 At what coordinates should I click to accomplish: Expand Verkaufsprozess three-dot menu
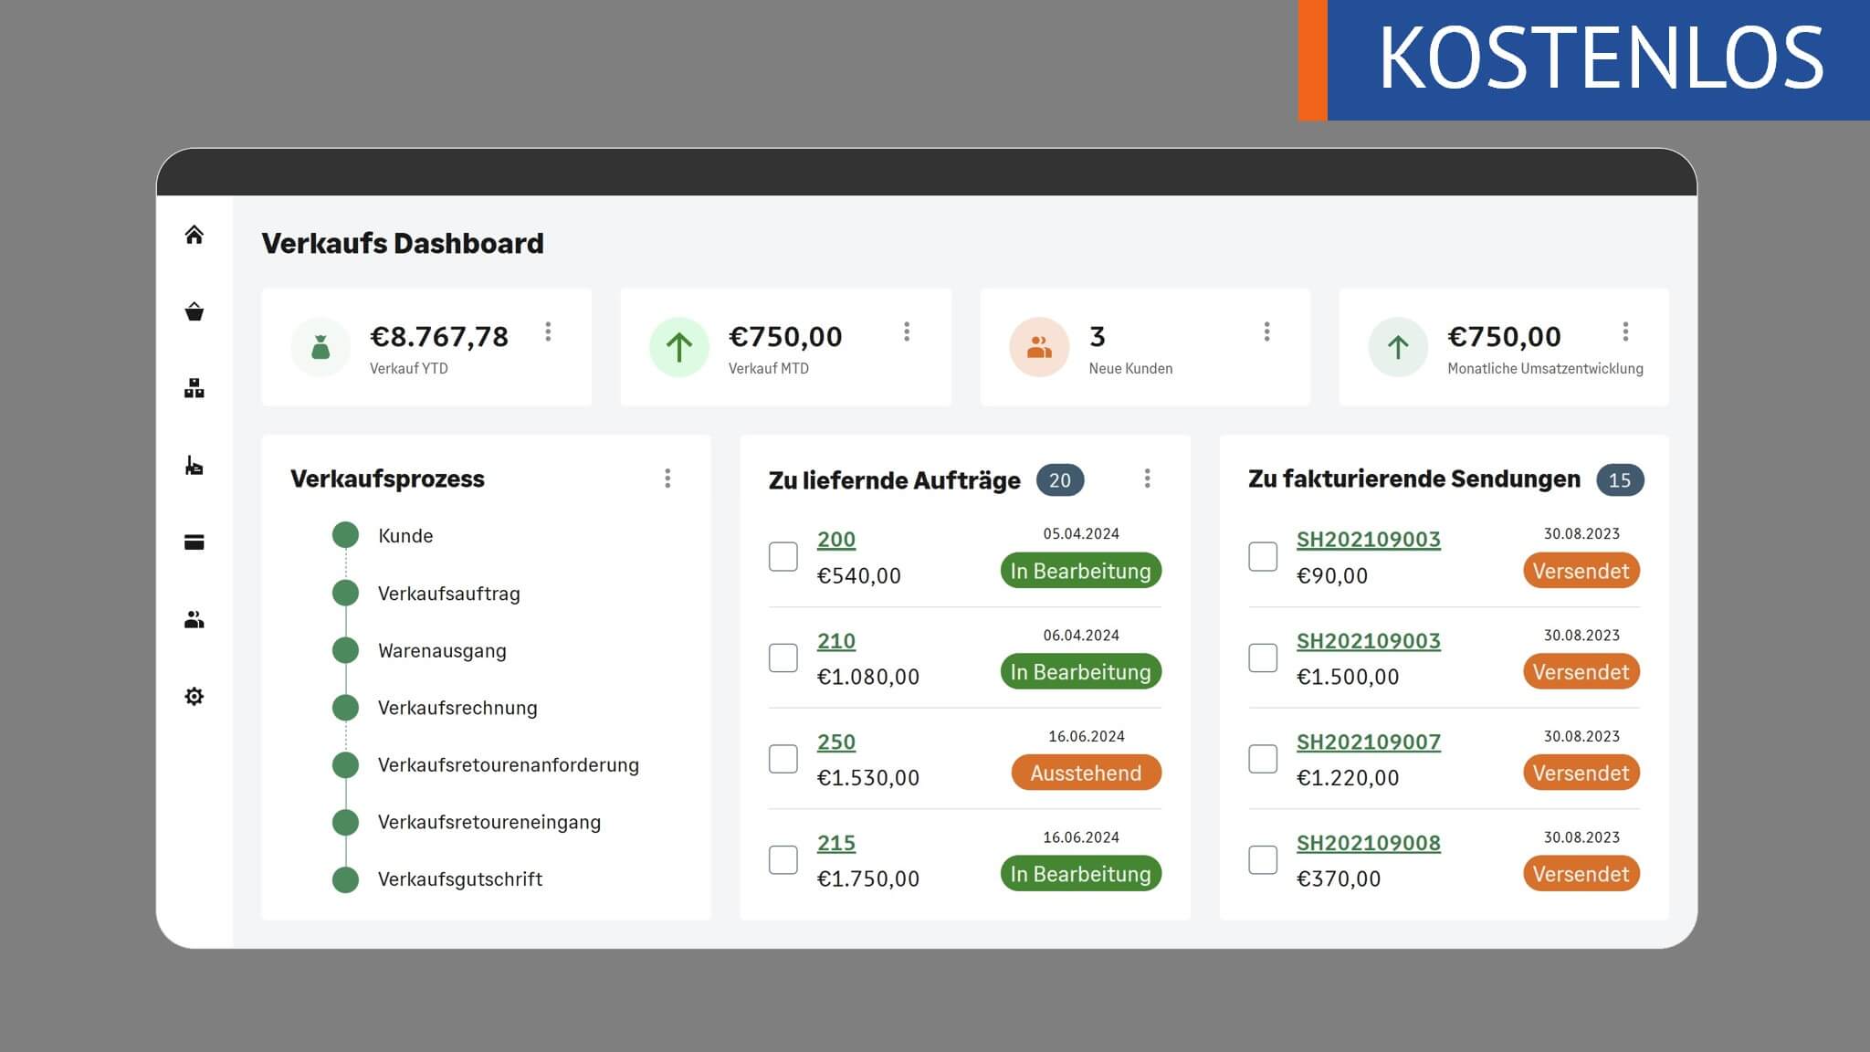click(667, 479)
